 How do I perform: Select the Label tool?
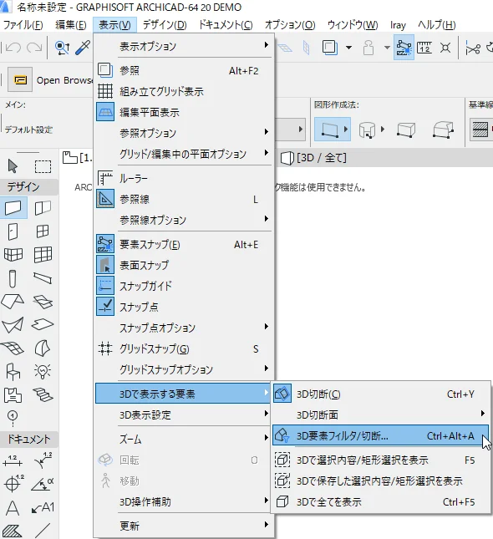[43, 508]
